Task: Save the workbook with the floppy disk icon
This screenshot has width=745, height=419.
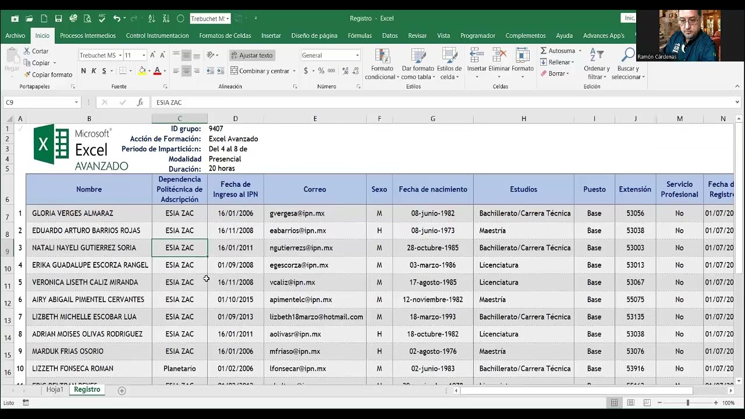Action: coord(58,19)
